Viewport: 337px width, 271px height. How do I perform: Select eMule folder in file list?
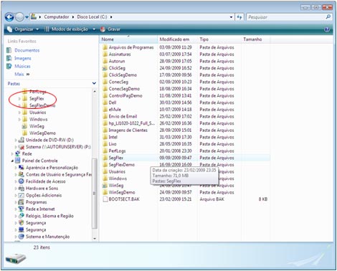(115, 110)
